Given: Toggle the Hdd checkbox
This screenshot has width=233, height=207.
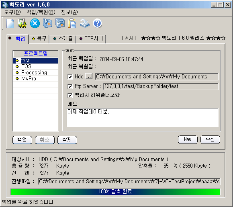Looking at the screenshot, I should point(70,77).
